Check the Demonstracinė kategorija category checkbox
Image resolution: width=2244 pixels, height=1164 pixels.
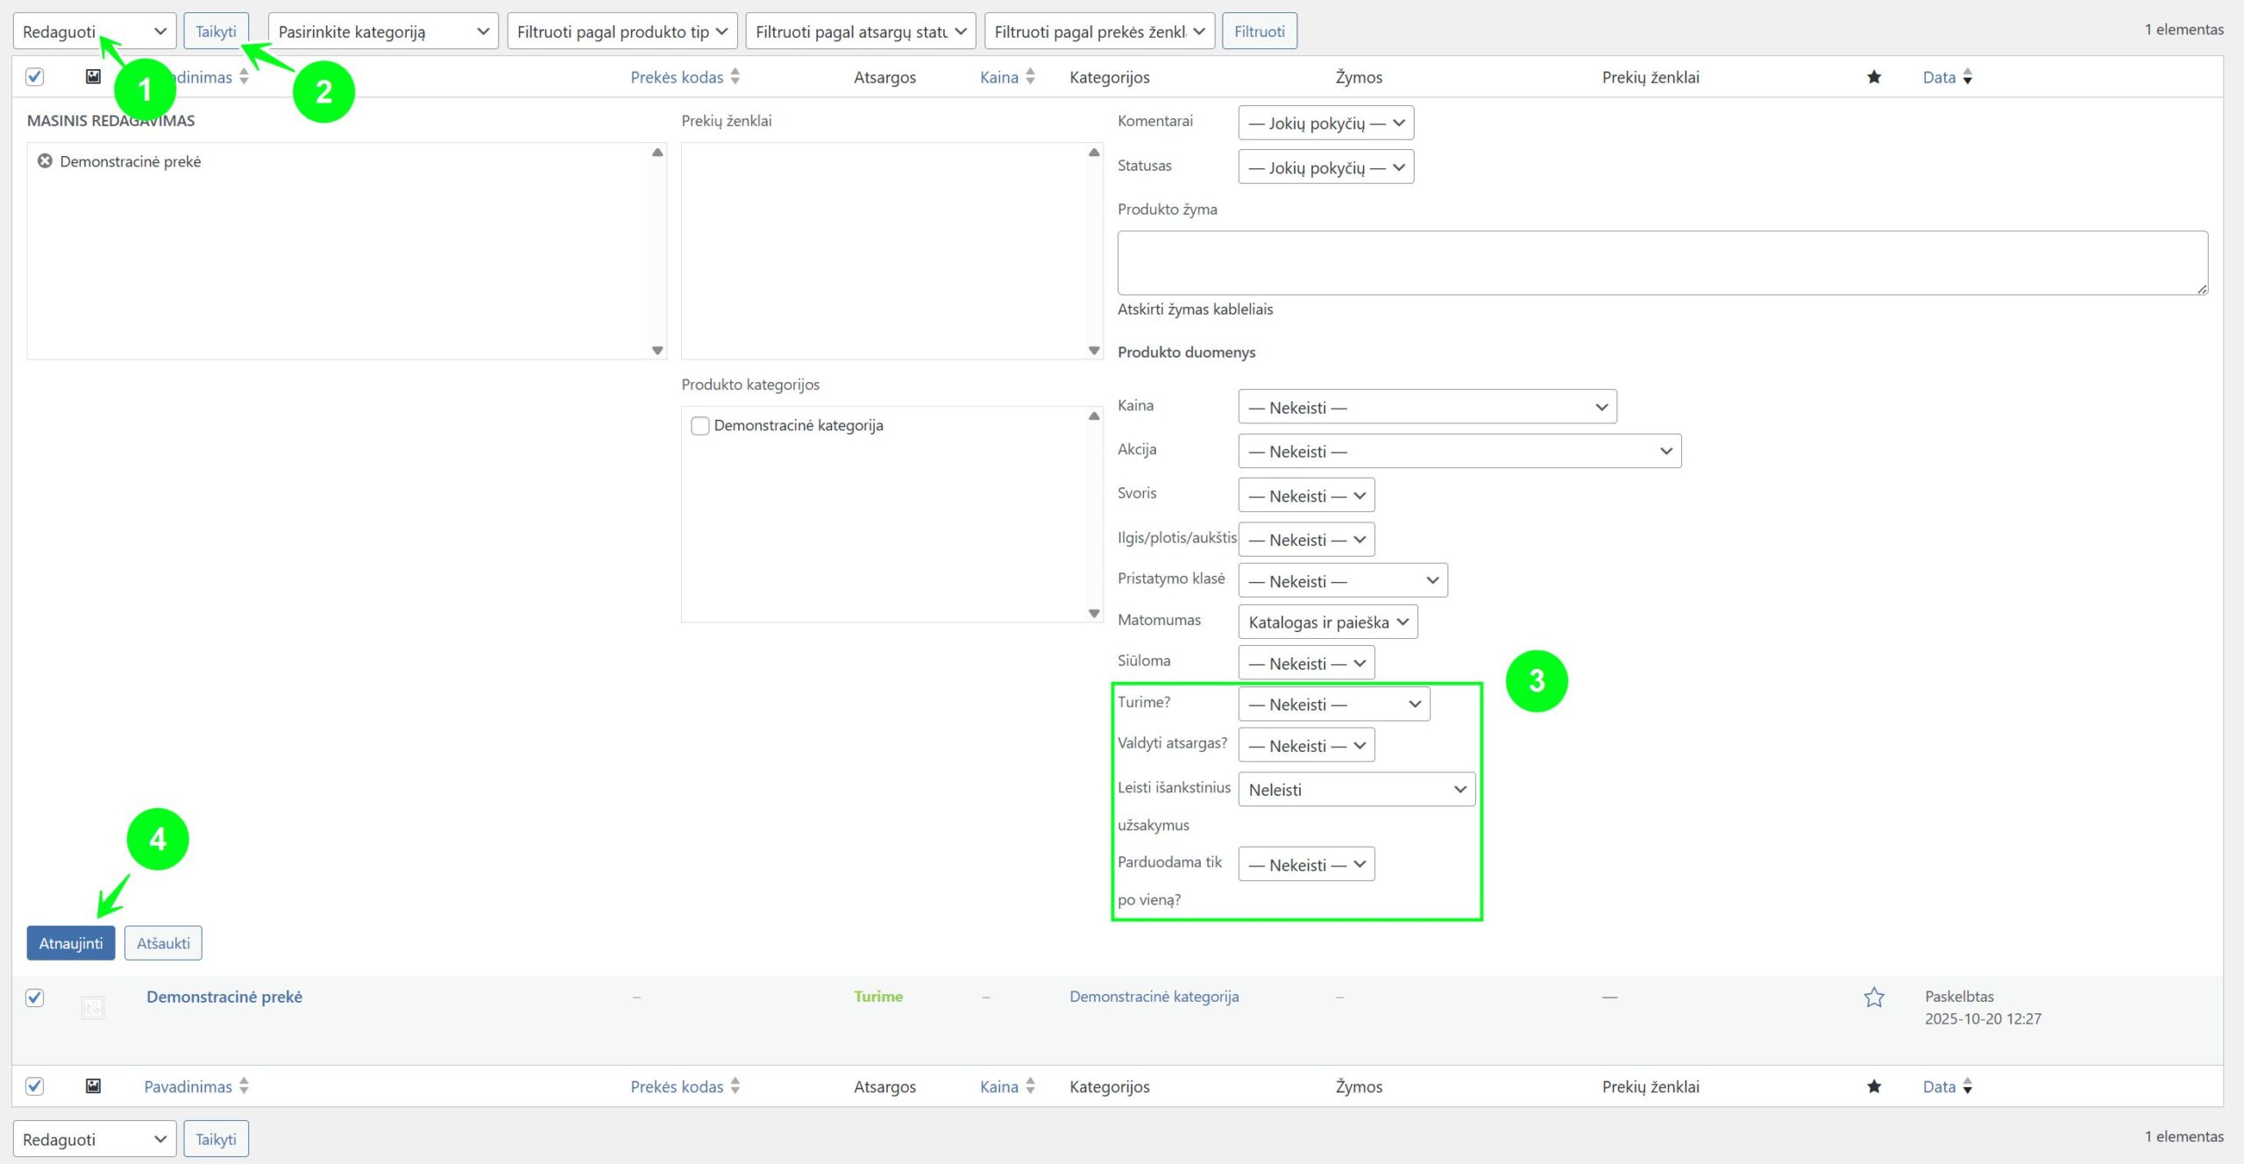point(699,426)
